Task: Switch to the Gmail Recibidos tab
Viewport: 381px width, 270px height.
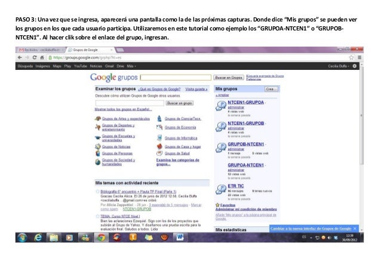Action: click(41, 50)
